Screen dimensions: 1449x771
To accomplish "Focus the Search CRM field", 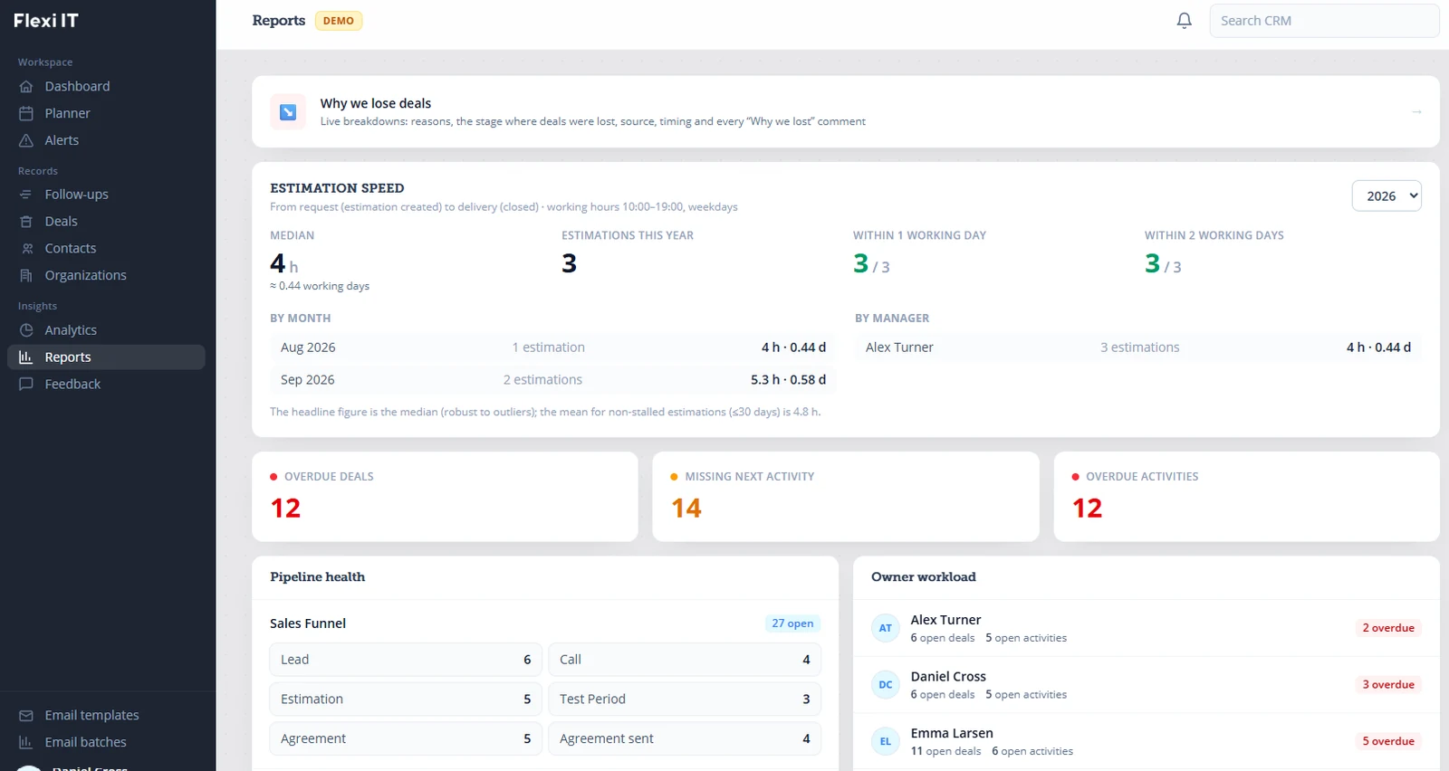I will pyautogui.click(x=1324, y=21).
